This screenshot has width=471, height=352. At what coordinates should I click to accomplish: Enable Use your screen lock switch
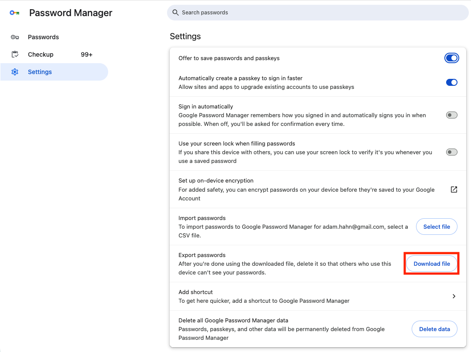coord(451,152)
